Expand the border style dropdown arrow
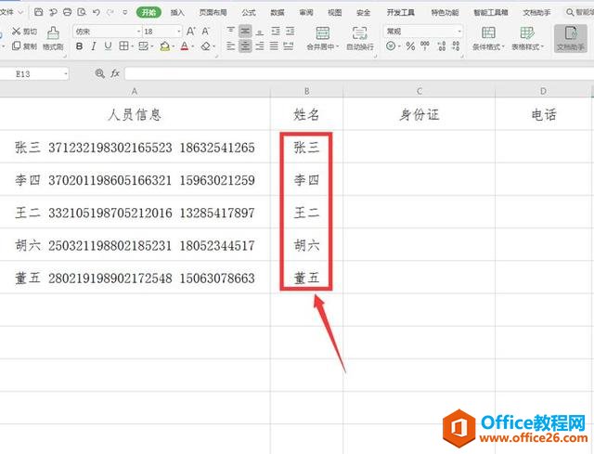This screenshot has width=594, height=454. (132, 46)
